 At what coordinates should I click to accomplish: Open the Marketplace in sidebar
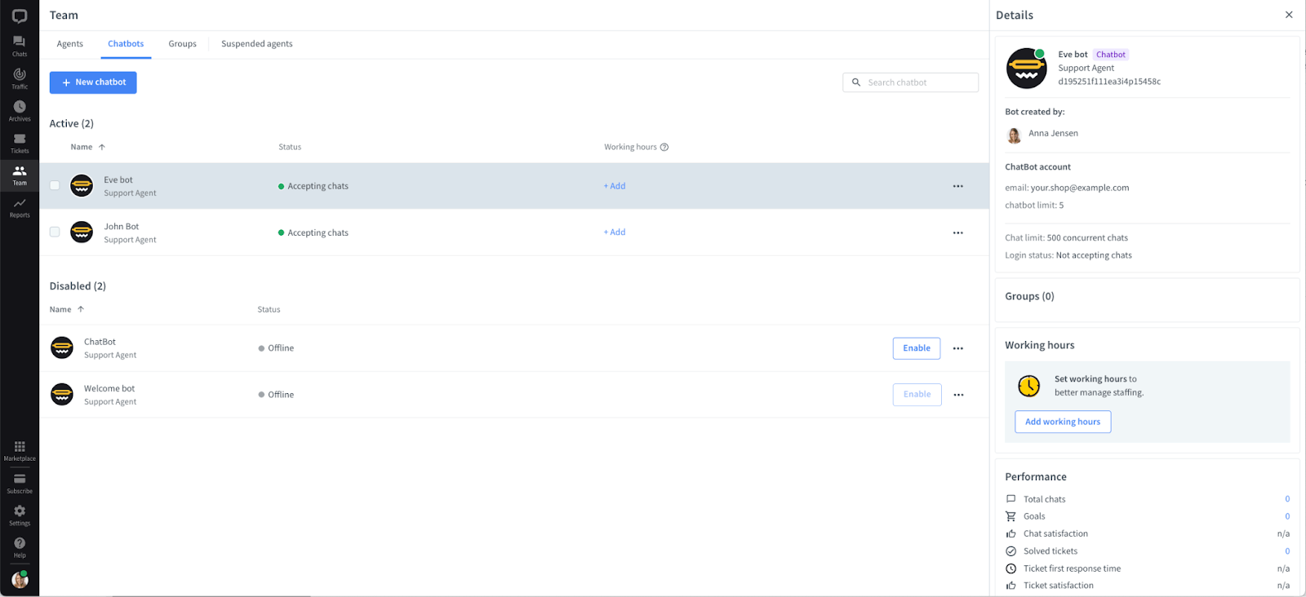click(x=20, y=450)
